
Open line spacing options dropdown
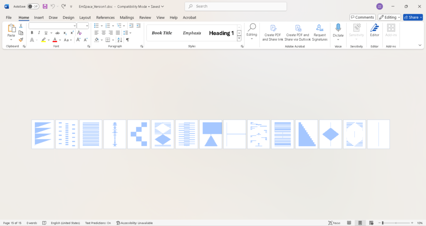pos(131,33)
